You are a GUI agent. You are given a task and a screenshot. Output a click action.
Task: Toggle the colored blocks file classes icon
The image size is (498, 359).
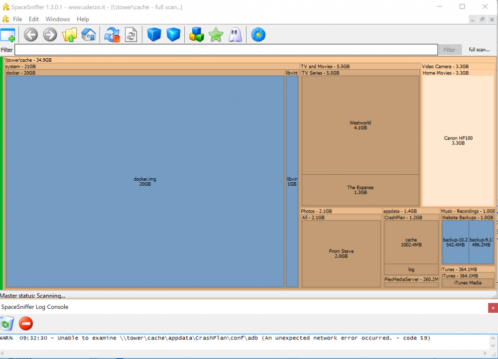[196, 34]
